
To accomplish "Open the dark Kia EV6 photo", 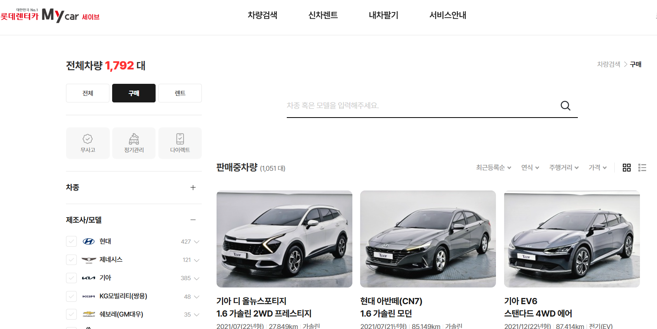I will (572, 239).
